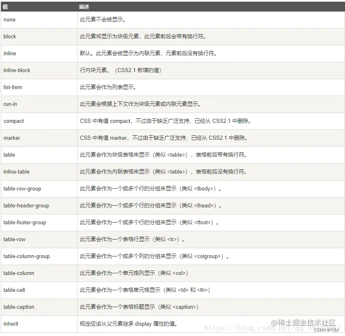Click the 'table-header-group' value cell
Viewport: 345px width, 336px height.
tap(39, 206)
